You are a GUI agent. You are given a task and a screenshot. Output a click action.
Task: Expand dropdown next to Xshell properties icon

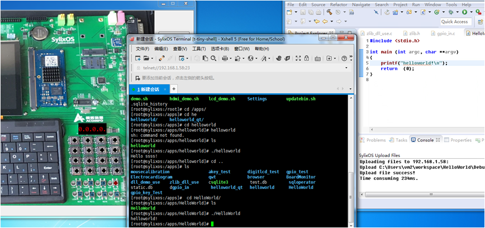[187, 58]
